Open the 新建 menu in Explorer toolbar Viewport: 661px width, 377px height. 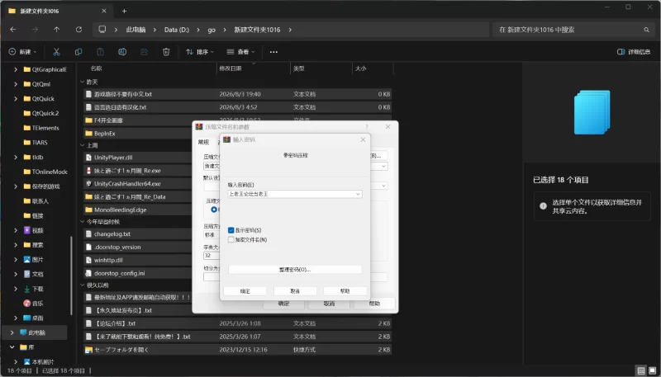23,52
